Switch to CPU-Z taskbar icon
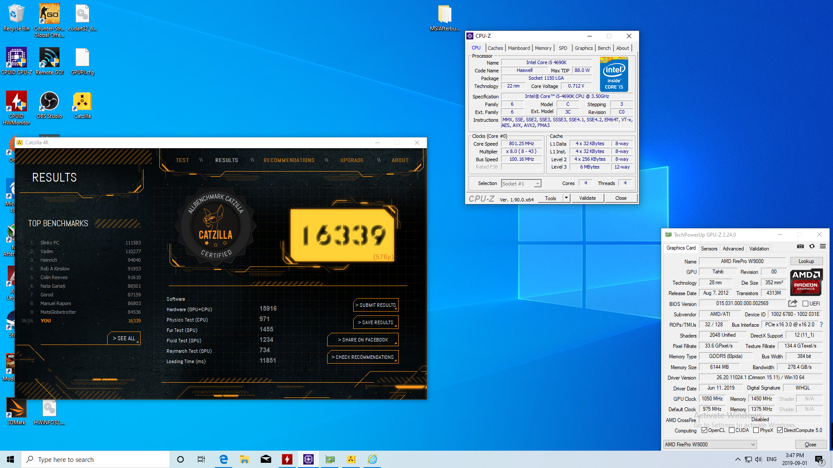Image resolution: width=833 pixels, height=468 pixels. click(308, 459)
